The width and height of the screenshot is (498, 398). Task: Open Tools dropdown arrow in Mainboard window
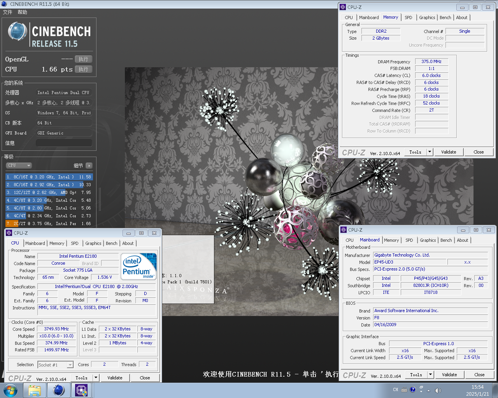click(430, 374)
